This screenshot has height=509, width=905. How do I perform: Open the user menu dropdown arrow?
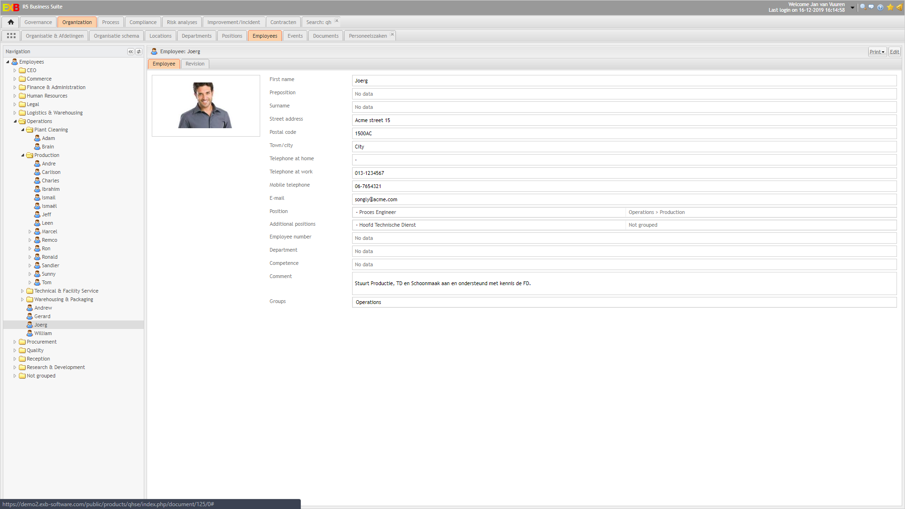(x=852, y=8)
